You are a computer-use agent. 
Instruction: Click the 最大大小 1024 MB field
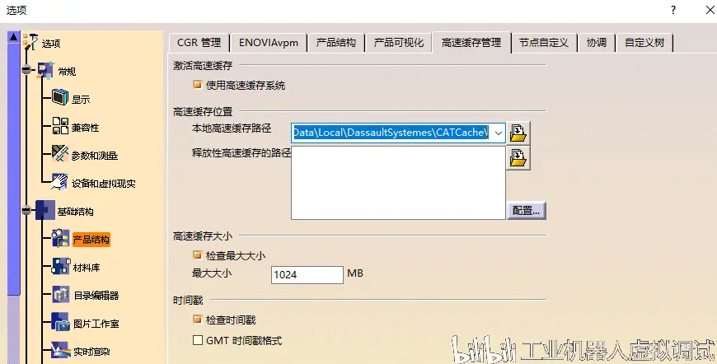click(307, 275)
